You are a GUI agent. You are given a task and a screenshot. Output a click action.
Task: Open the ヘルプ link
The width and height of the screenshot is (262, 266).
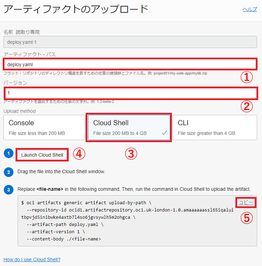click(250, 9)
